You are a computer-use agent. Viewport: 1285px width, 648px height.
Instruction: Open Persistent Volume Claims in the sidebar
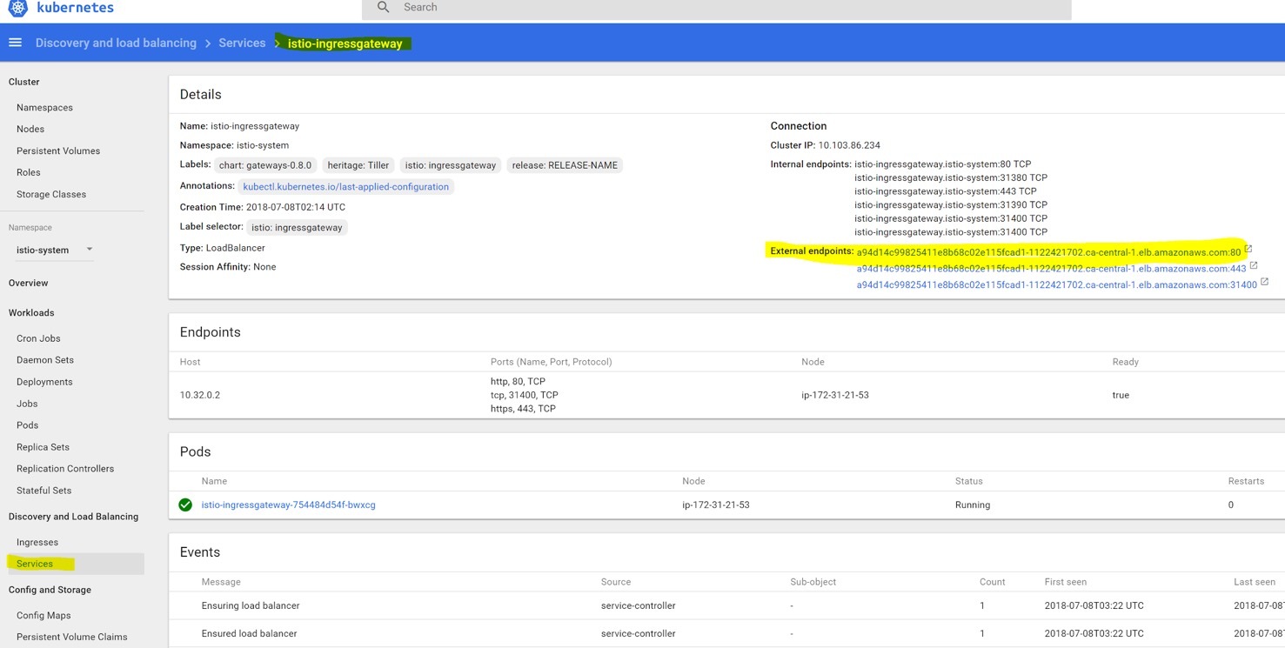[x=72, y=637]
